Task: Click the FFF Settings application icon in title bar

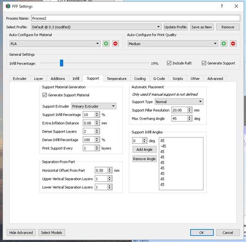Action: [x=8, y=6]
